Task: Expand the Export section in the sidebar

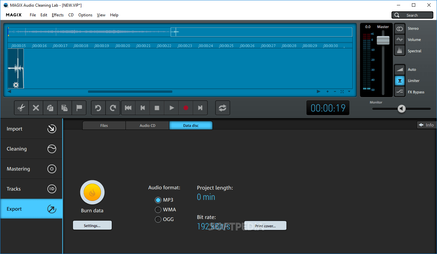Action: pos(31,209)
